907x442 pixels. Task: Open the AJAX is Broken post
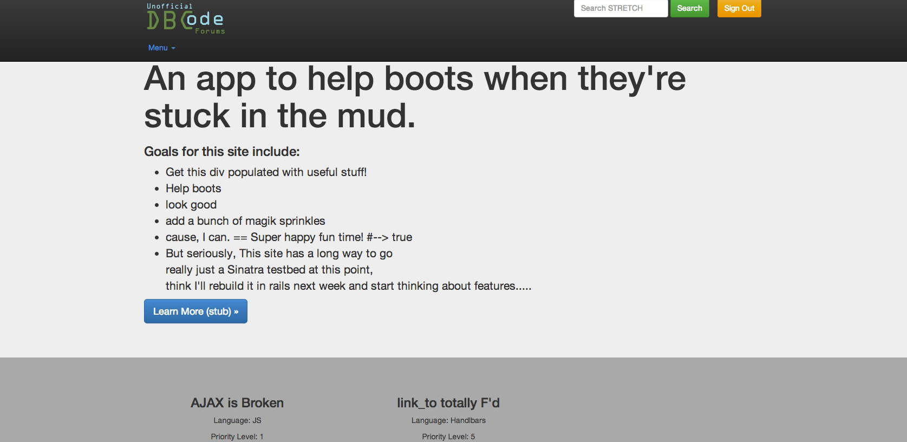[x=237, y=403]
